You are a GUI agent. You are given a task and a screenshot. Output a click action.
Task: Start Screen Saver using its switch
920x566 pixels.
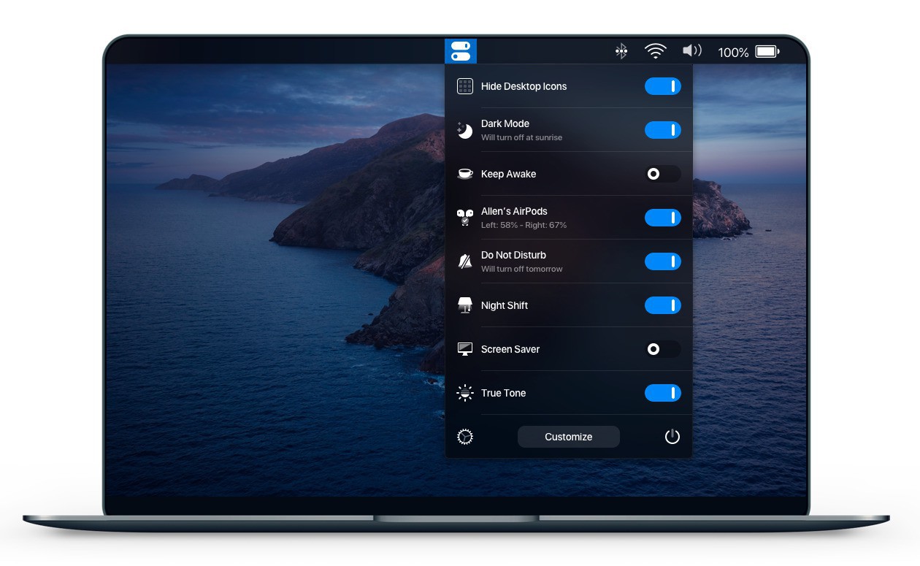(663, 349)
